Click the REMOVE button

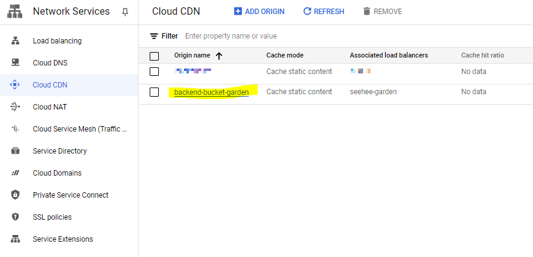[x=382, y=12]
